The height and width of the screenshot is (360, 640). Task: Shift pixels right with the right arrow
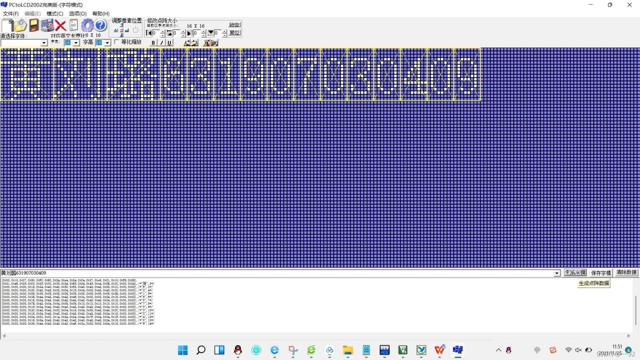[x=127, y=30]
